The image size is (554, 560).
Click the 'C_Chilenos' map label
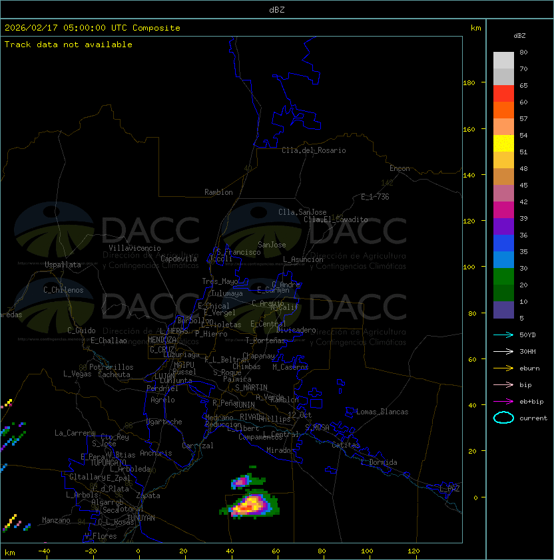(x=63, y=290)
